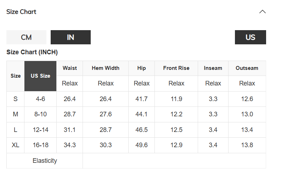Screen dimensions: 298x177
Task: Select the S size row label
Action: pos(15,99)
